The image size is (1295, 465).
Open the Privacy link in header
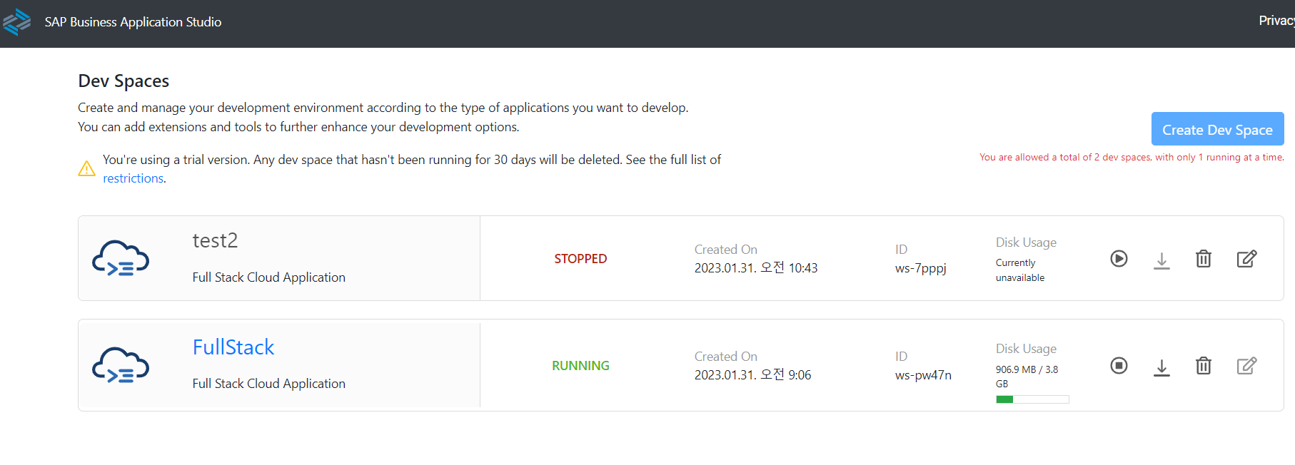1276,21
